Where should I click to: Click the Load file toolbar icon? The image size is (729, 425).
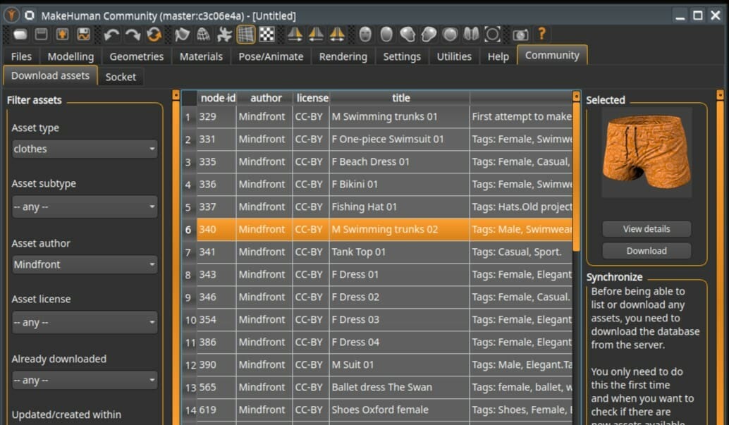42,35
